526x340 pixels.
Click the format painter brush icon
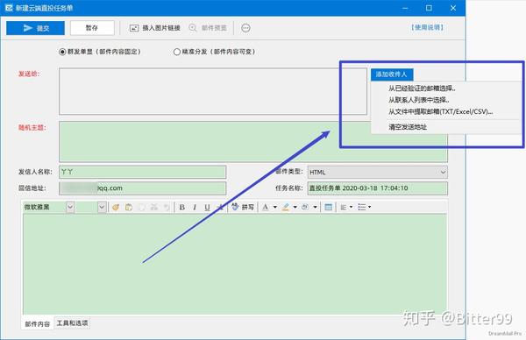point(116,207)
